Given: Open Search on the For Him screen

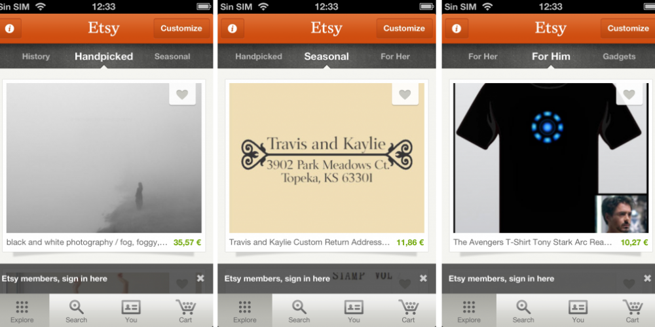Looking at the screenshot, I should pyautogui.click(x=523, y=311).
